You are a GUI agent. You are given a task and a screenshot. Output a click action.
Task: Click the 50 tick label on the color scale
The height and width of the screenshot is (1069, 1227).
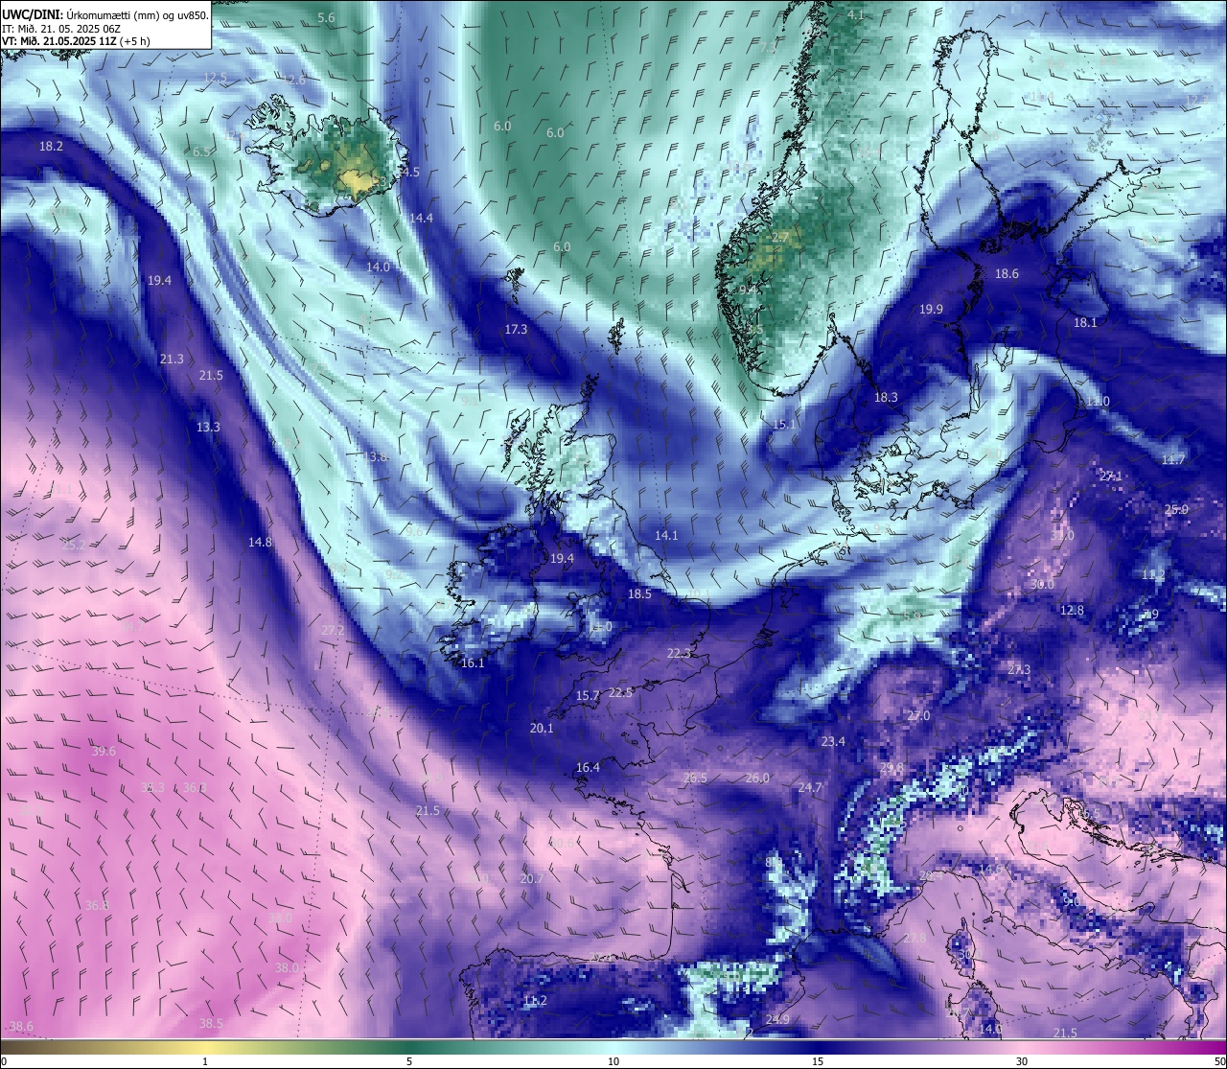[x=1218, y=1061]
